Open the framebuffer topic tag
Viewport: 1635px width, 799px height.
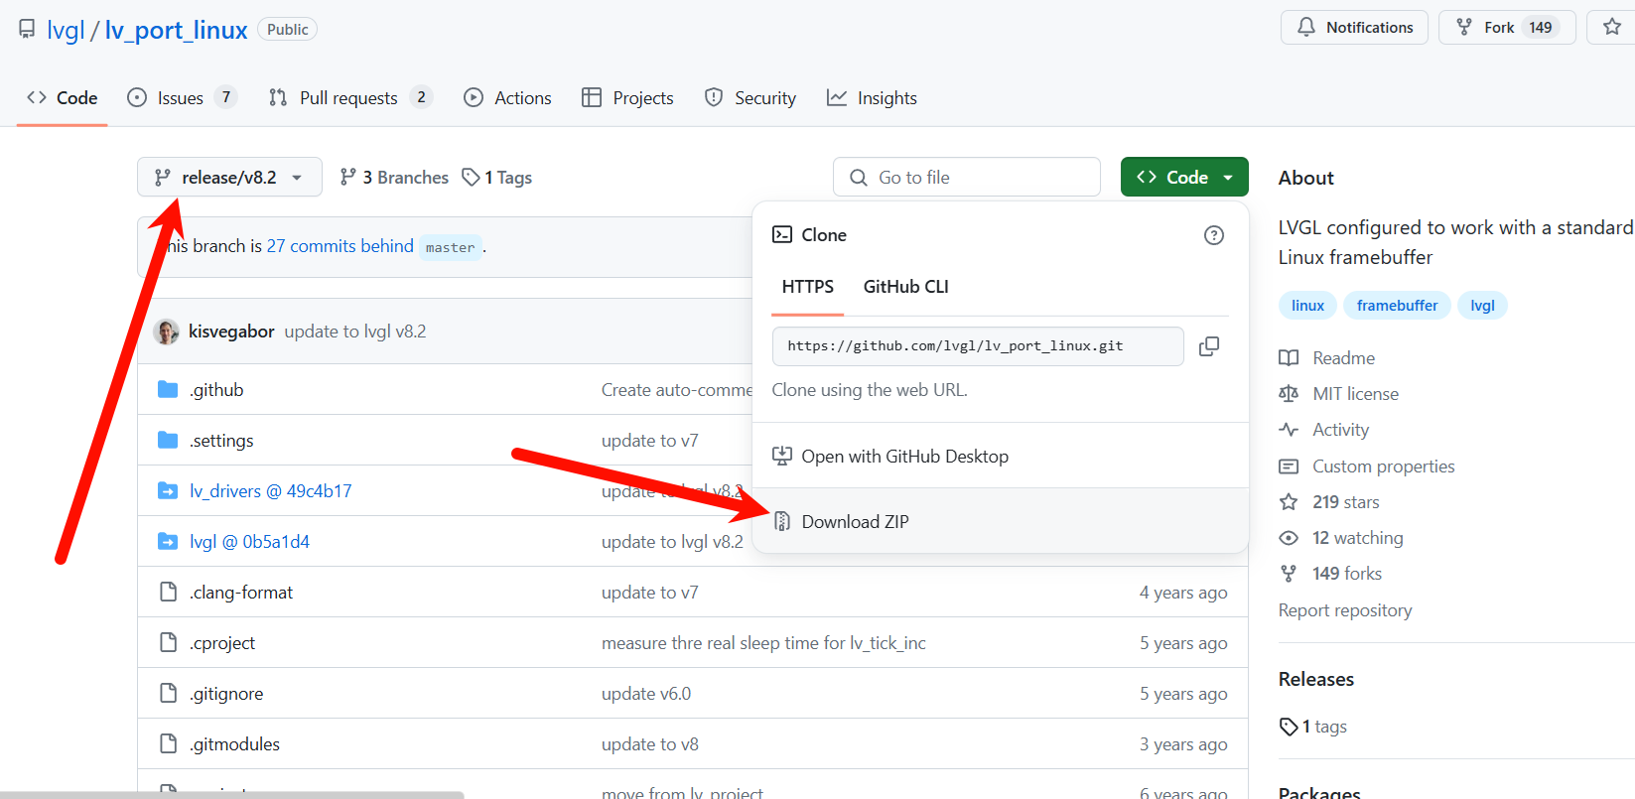click(1397, 306)
